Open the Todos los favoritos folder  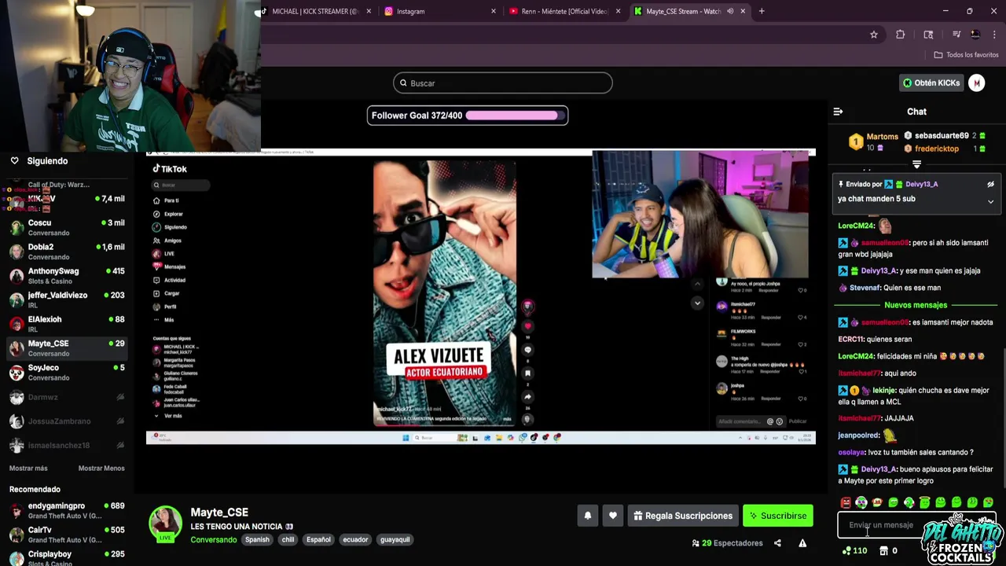[966, 55]
